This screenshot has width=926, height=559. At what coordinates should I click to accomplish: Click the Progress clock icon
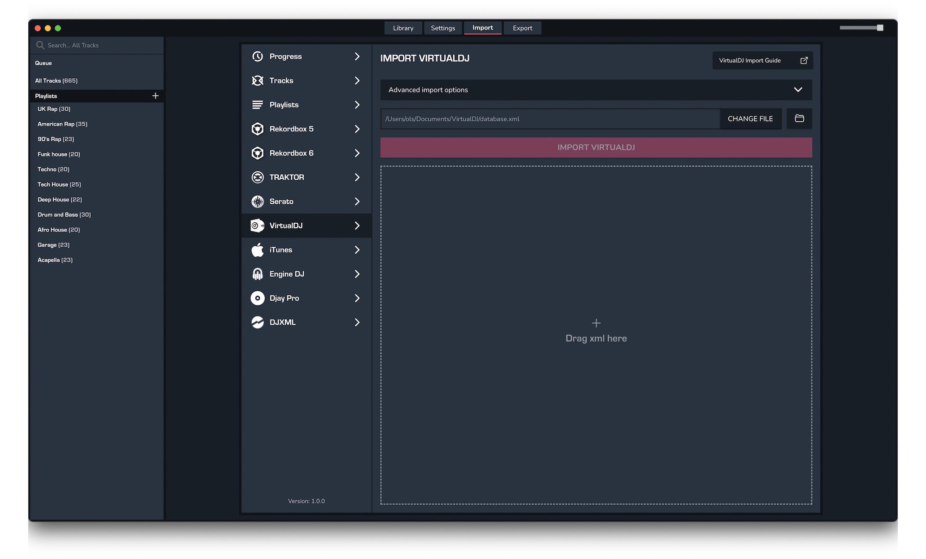(257, 57)
